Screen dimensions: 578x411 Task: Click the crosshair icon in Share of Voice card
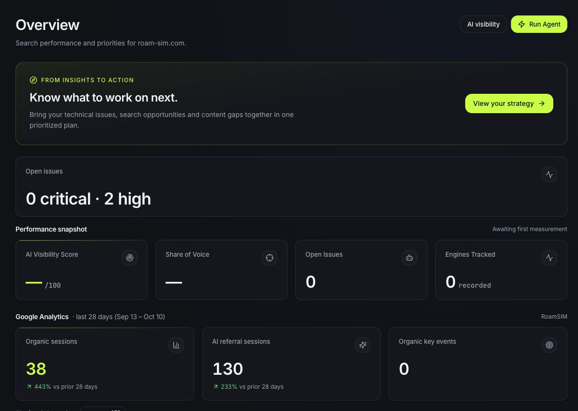tap(270, 258)
